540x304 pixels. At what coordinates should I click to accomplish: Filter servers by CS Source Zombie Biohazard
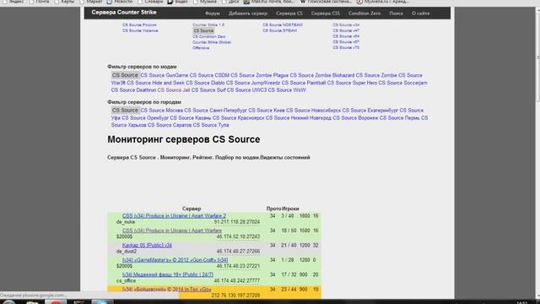[322, 75]
